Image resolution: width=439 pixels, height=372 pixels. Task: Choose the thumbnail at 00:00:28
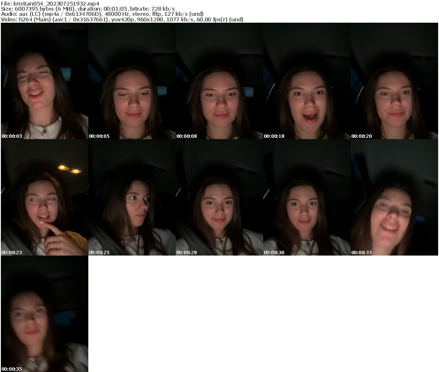click(x=219, y=197)
